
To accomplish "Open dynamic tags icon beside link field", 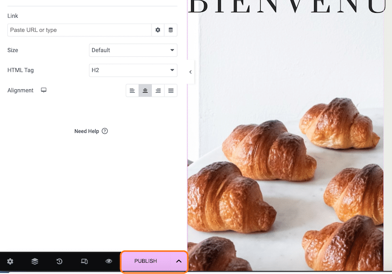I will coord(171,30).
